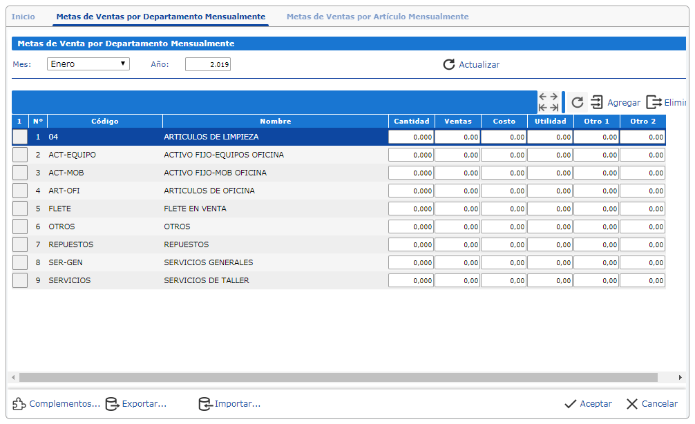Click the Exportar database icon
The height and width of the screenshot is (424, 695).
(x=112, y=404)
